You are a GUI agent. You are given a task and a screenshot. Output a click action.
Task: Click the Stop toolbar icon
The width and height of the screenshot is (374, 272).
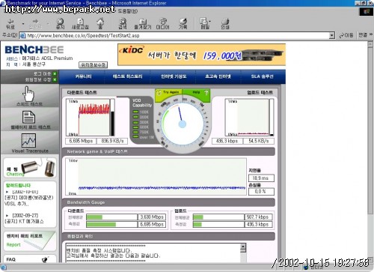click(x=60, y=24)
